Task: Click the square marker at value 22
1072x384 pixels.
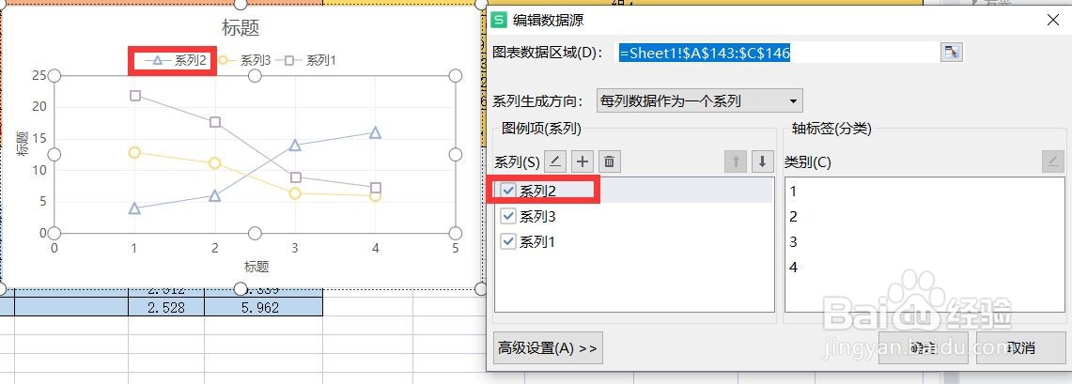Action: (x=134, y=95)
